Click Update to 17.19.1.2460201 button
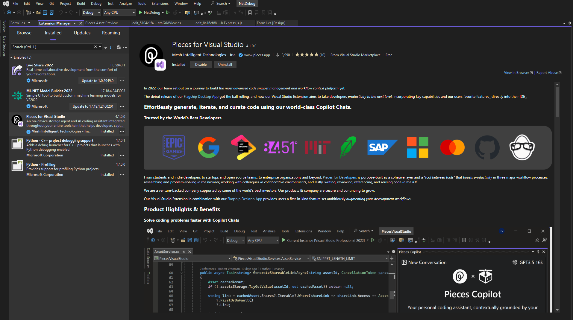This screenshot has width=573, height=320. click(x=93, y=106)
